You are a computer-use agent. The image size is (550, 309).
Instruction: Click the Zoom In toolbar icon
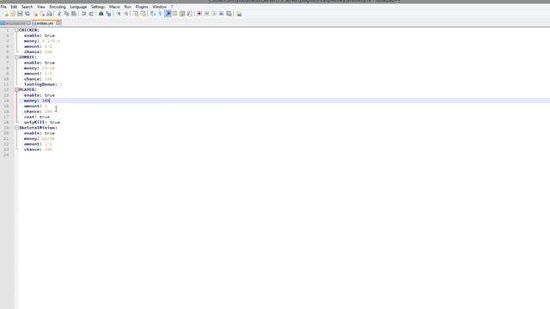tap(119, 14)
